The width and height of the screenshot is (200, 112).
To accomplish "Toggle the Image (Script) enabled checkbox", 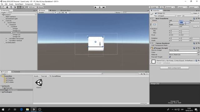I will tap(155, 48).
